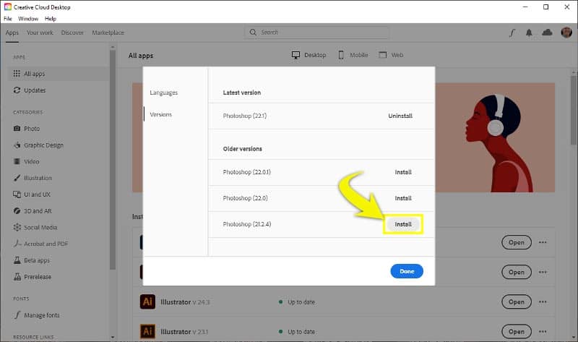Select the All apps grid icon
The height and width of the screenshot is (342, 578).
17,74
